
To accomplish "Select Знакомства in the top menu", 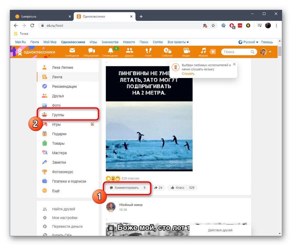I will coord(110,42).
